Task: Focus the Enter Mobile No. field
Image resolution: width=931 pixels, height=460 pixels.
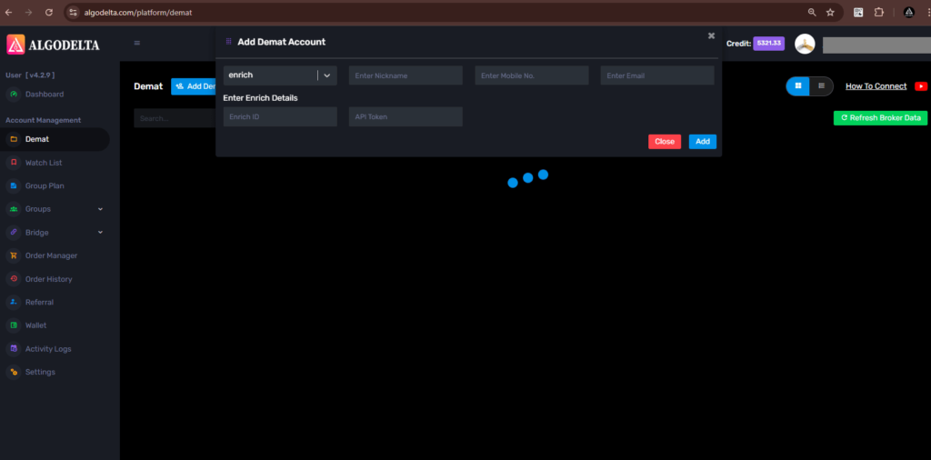Action: [x=531, y=75]
